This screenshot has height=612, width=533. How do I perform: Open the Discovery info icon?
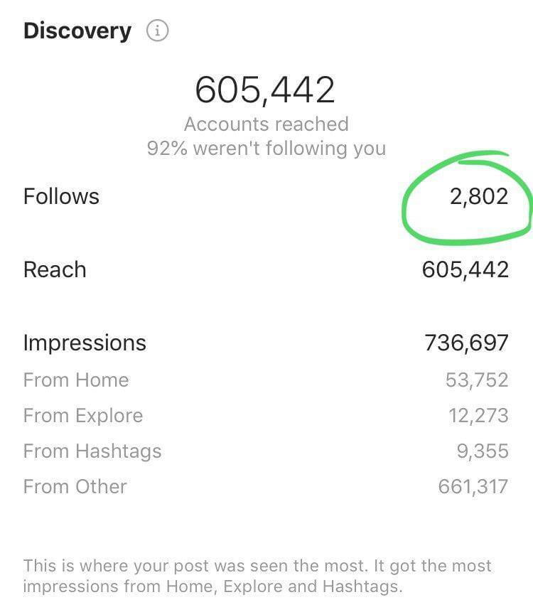(157, 31)
